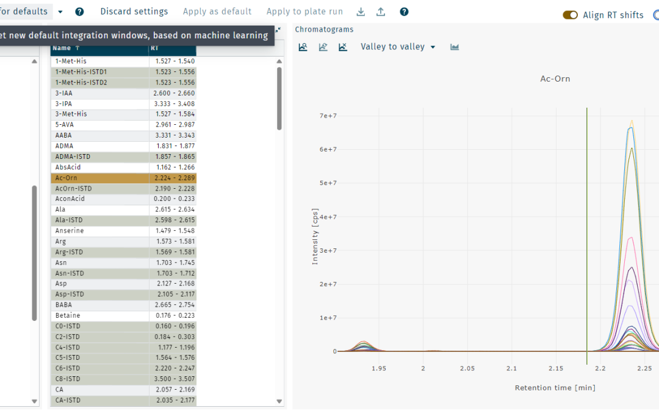Select the Ac-Orn row in table
659x411 pixels.
(x=99, y=178)
